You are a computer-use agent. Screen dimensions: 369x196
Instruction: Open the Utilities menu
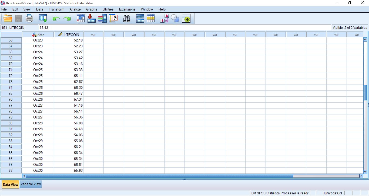click(108, 9)
